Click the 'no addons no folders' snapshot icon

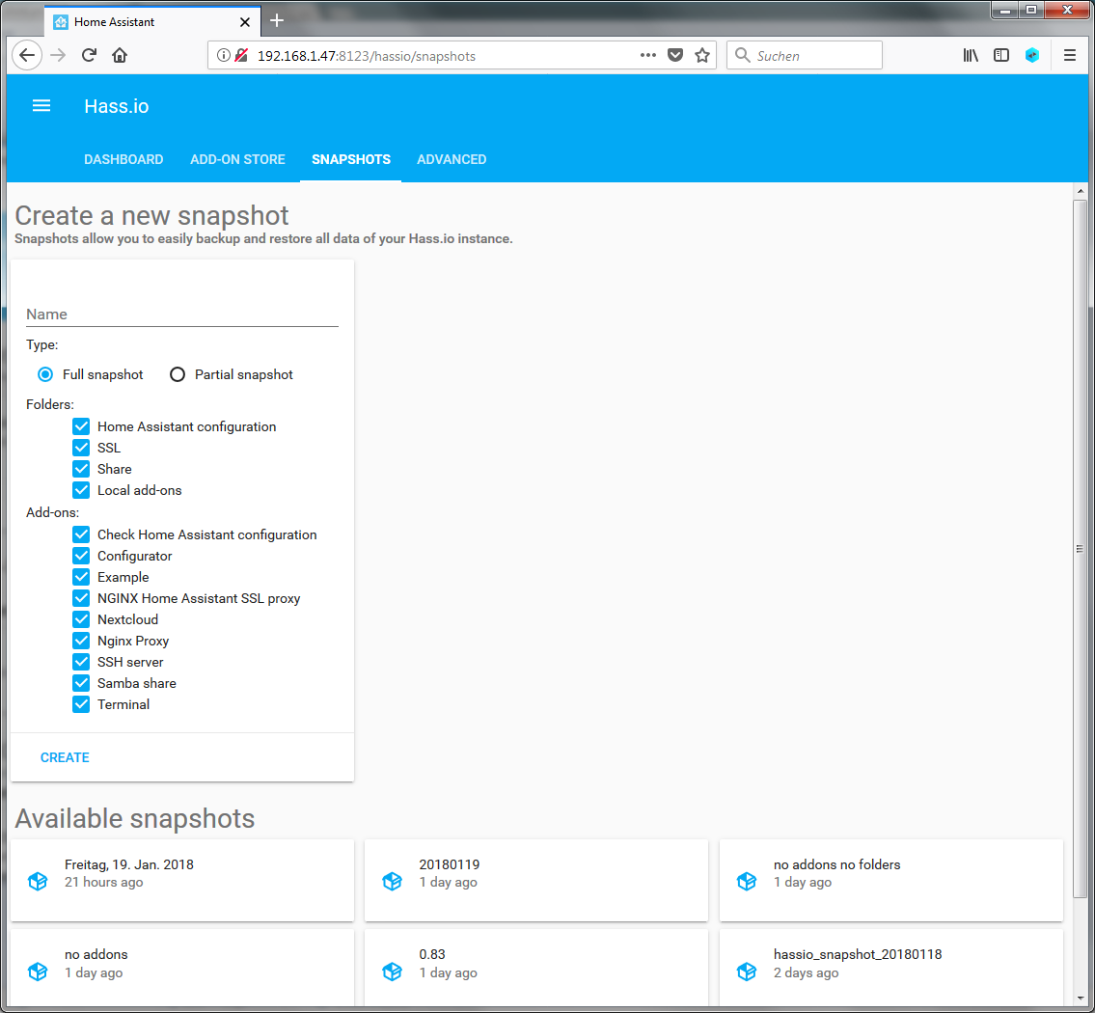[747, 881]
